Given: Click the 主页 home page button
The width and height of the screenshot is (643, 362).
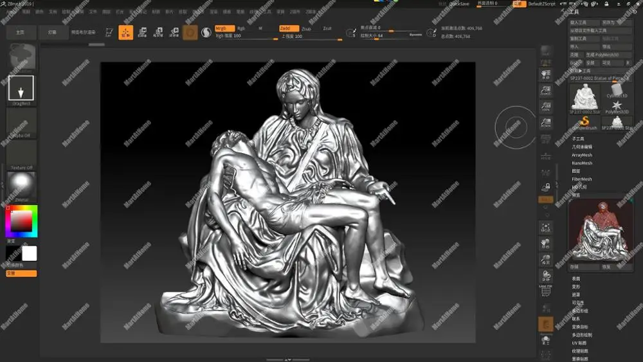Looking at the screenshot, I should (21, 32).
